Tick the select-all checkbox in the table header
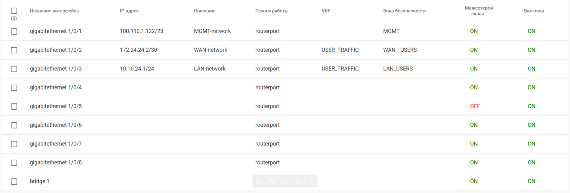Viewport: 570px width, 193px height. click(x=14, y=11)
